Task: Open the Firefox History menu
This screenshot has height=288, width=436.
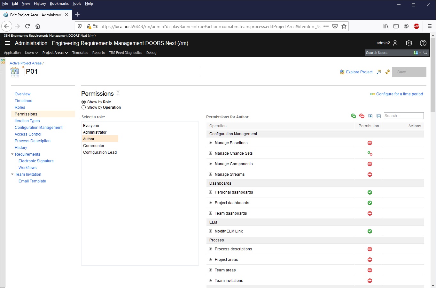Action: coord(40,4)
